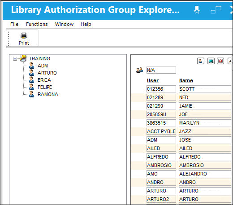This screenshot has height=205, width=233.
Task: Click user cell AMBROSIO
Action: pyautogui.click(x=161, y=165)
